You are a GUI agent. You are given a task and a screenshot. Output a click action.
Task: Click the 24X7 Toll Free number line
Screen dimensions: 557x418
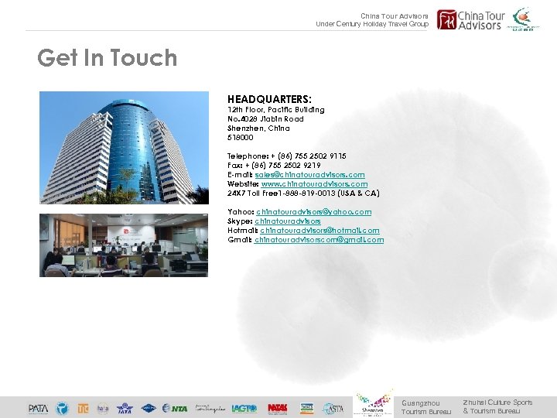pyautogui.click(x=303, y=194)
